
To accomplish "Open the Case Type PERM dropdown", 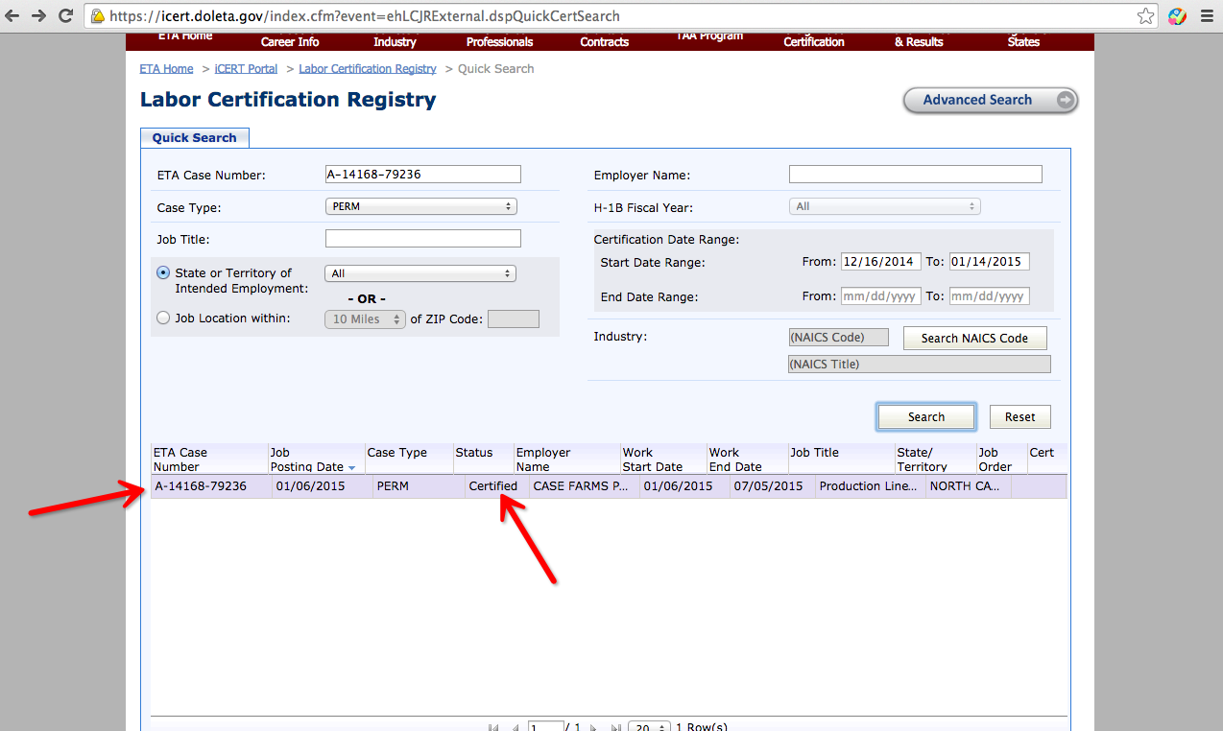I will pyautogui.click(x=421, y=206).
